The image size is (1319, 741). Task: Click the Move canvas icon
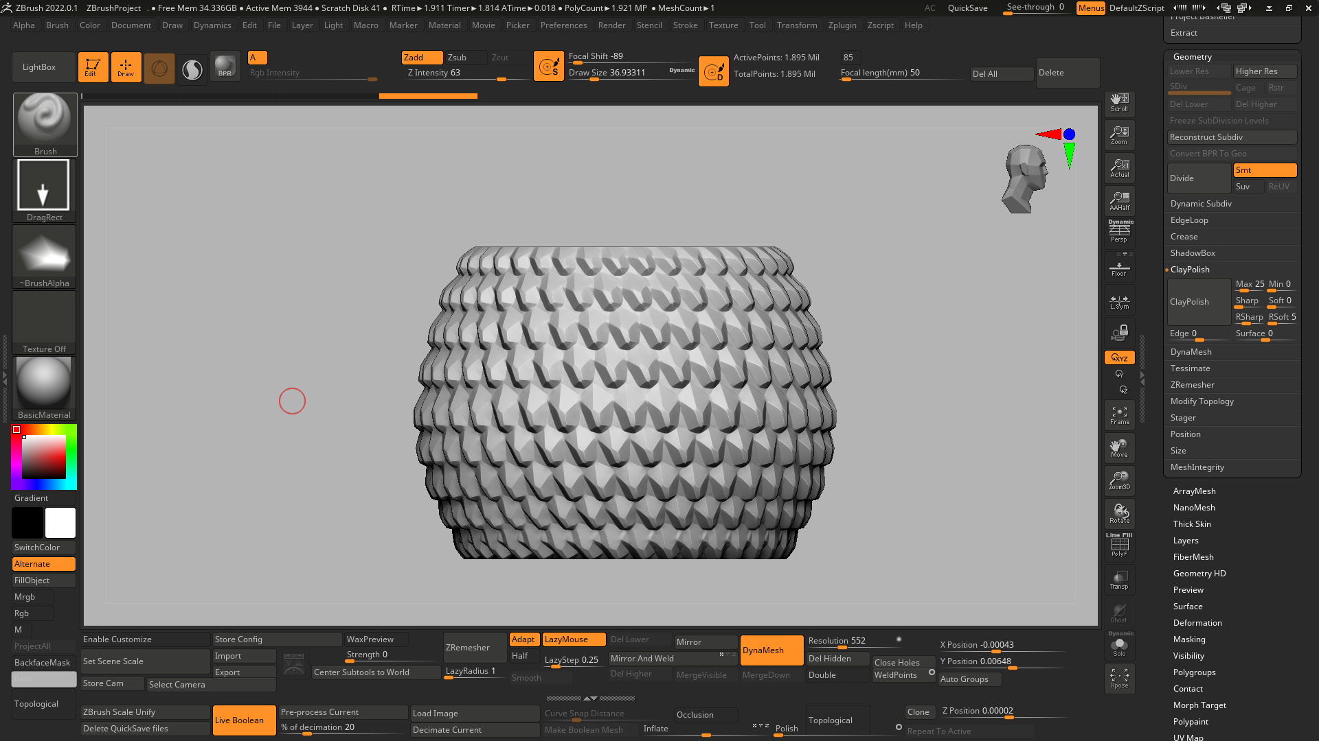(x=1119, y=448)
